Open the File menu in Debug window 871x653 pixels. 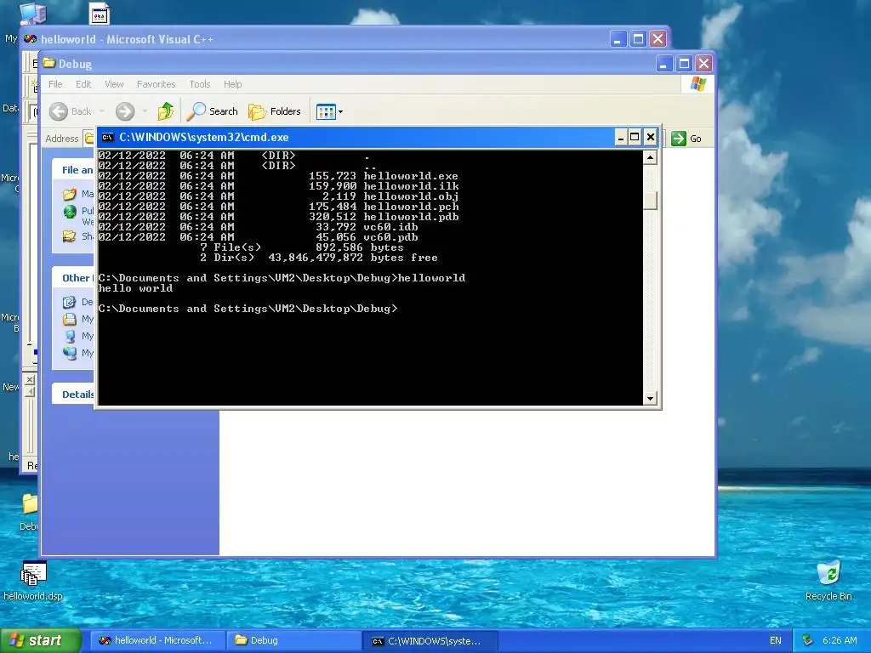55,84
